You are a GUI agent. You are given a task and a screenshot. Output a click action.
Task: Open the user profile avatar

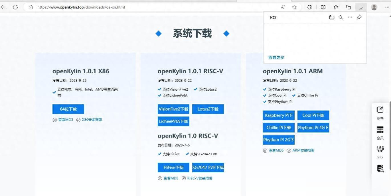tap(374, 7)
